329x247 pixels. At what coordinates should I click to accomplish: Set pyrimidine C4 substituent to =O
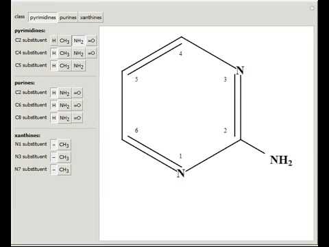[x=91, y=54]
